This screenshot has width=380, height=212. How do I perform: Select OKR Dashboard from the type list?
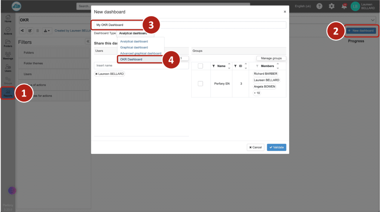pyautogui.click(x=131, y=59)
